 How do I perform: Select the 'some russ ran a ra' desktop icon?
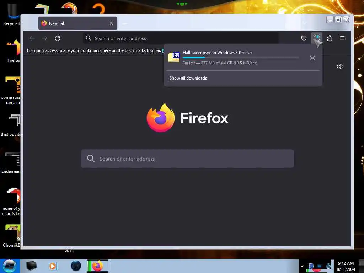tap(11, 91)
